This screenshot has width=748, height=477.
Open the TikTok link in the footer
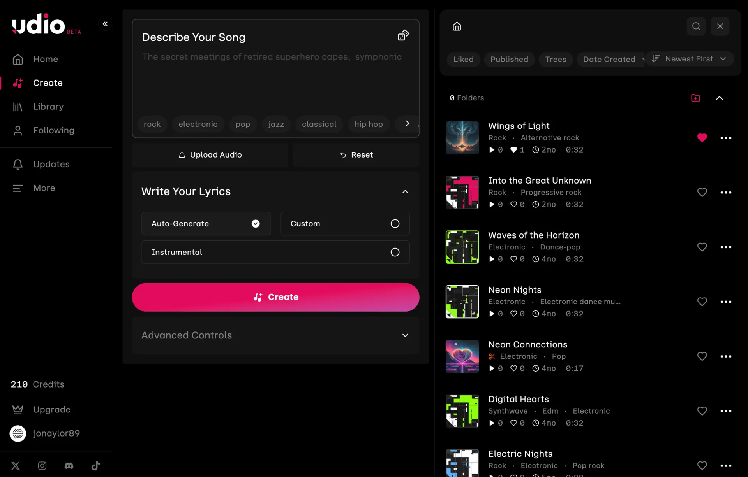click(95, 466)
